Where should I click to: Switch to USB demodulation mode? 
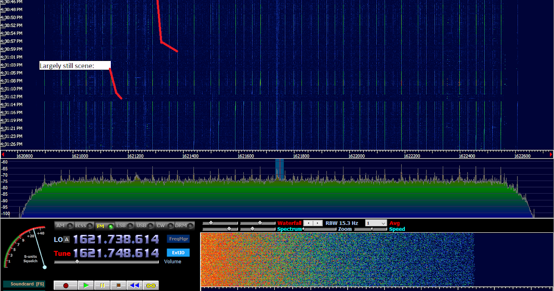coord(141,226)
